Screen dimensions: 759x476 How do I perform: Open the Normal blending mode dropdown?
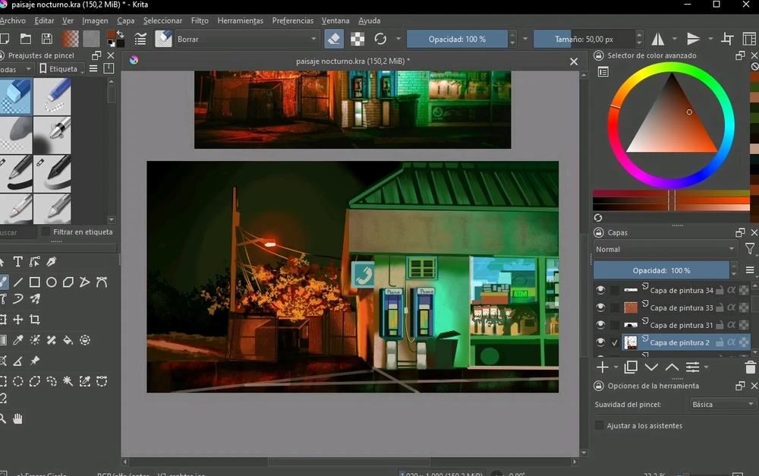pyautogui.click(x=665, y=249)
